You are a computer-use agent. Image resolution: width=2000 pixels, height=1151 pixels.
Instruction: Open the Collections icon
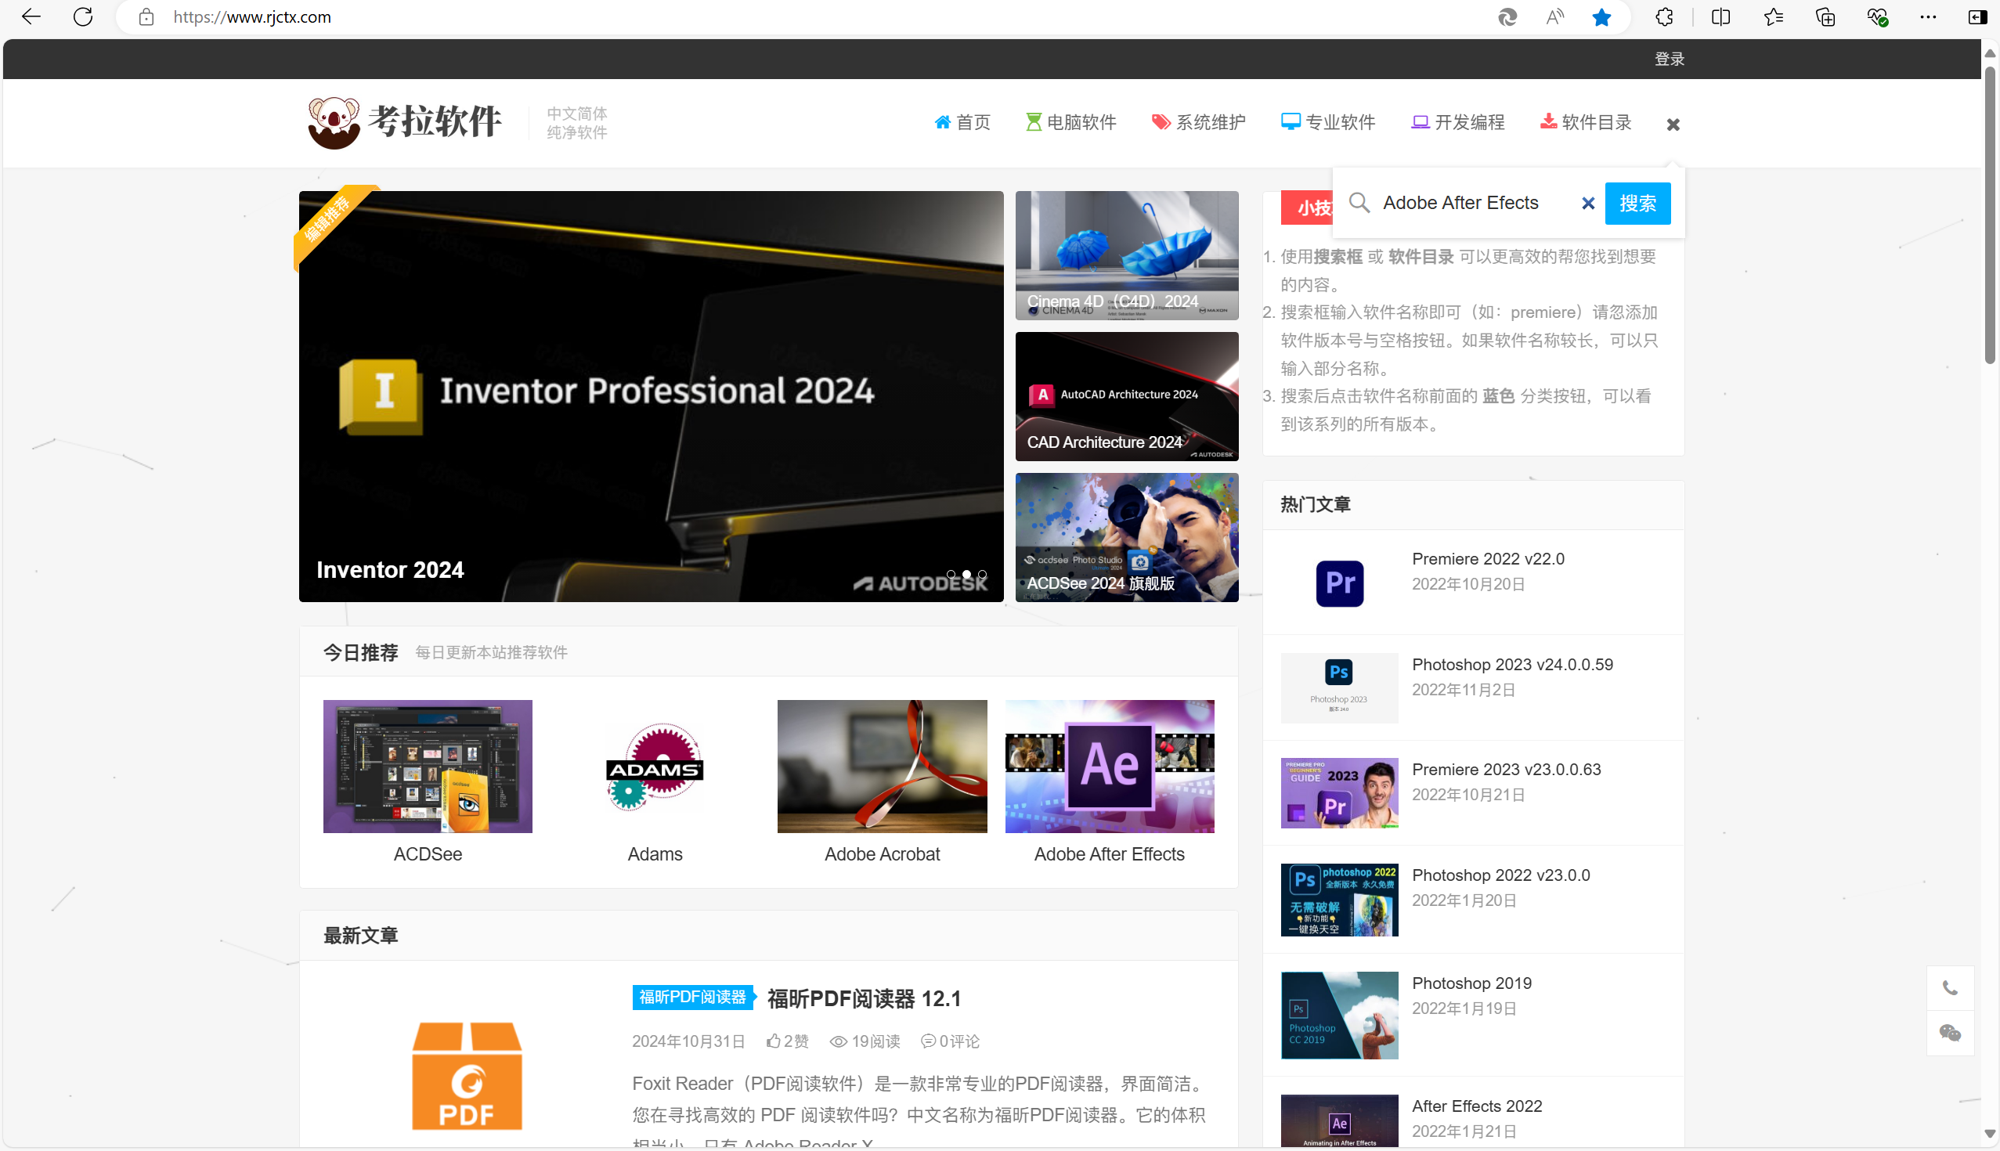(1825, 16)
